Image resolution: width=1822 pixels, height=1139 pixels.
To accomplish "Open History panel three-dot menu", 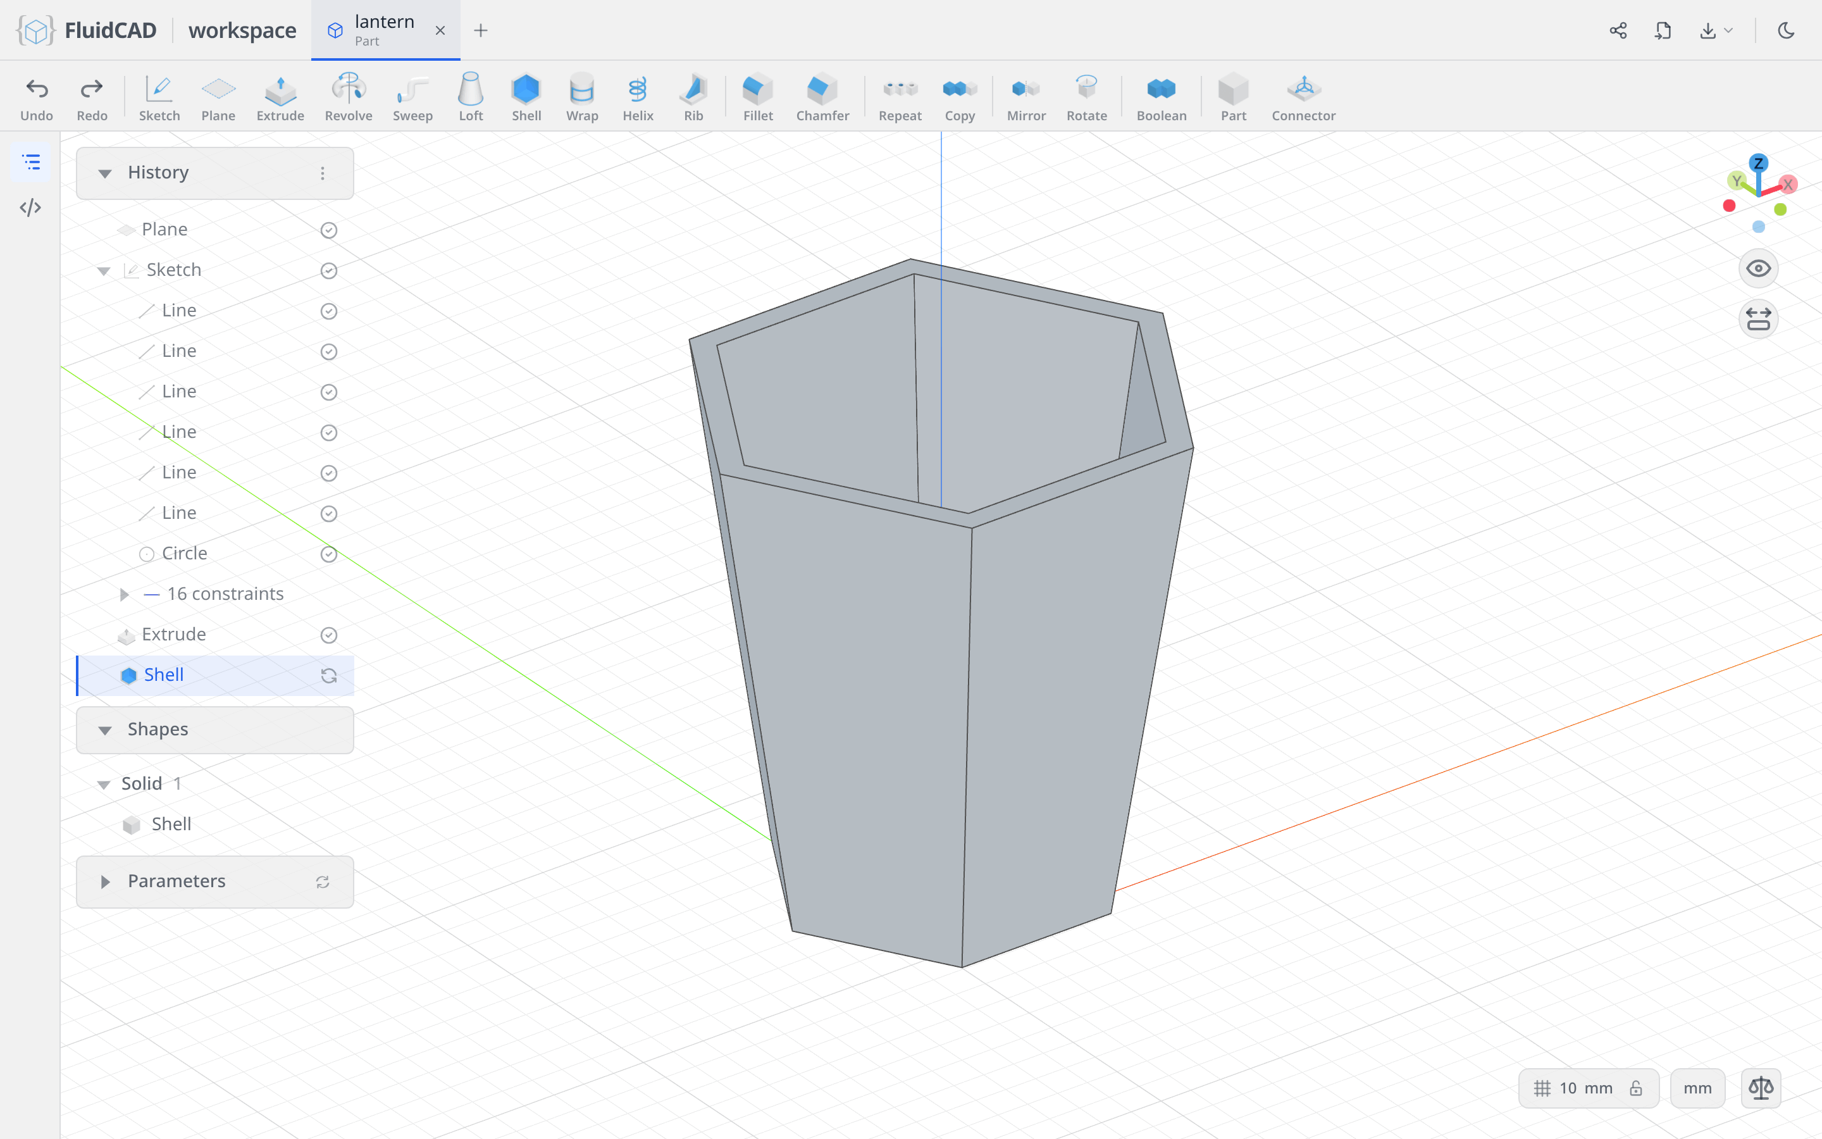I will pyautogui.click(x=322, y=173).
